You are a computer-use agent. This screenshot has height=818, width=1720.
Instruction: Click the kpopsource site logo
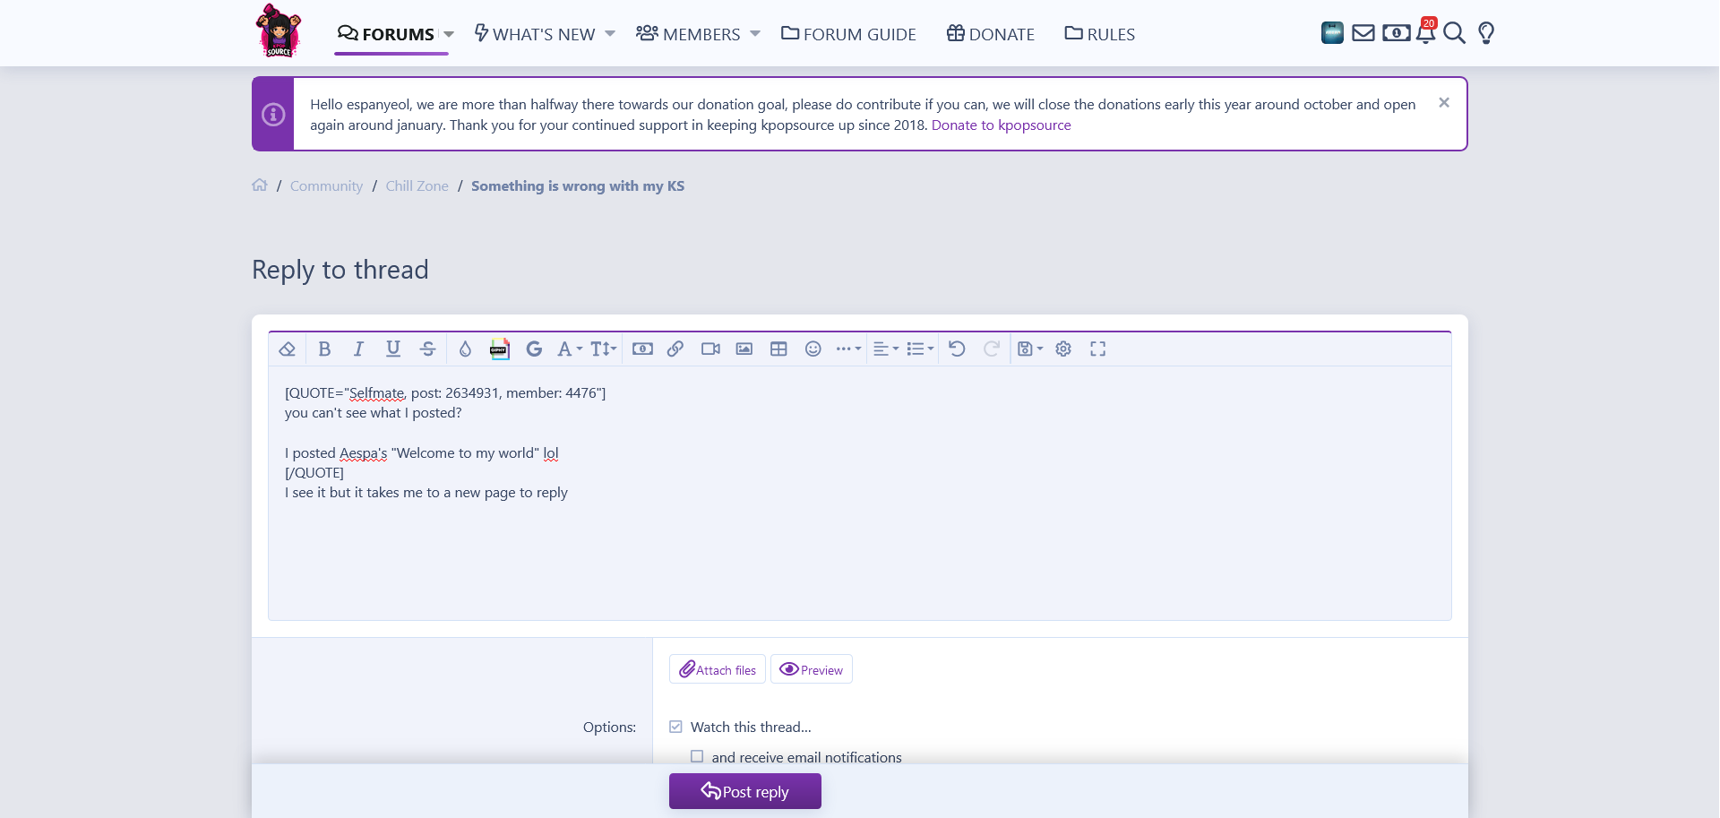click(279, 30)
